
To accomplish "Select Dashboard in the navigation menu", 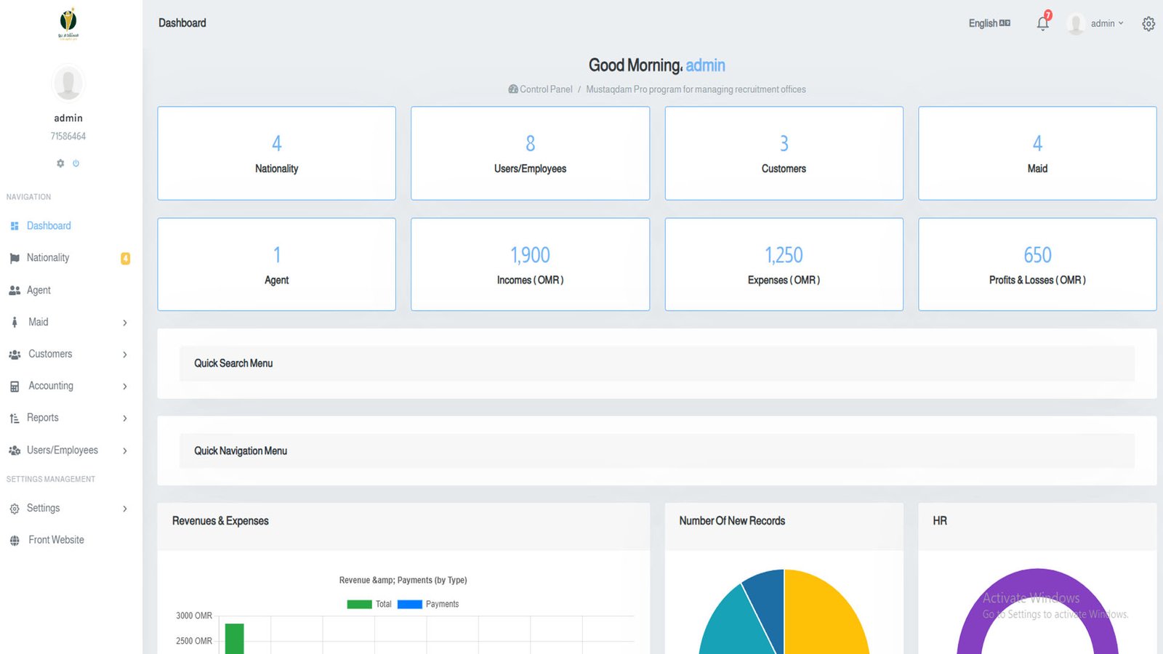I will click(x=49, y=226).
